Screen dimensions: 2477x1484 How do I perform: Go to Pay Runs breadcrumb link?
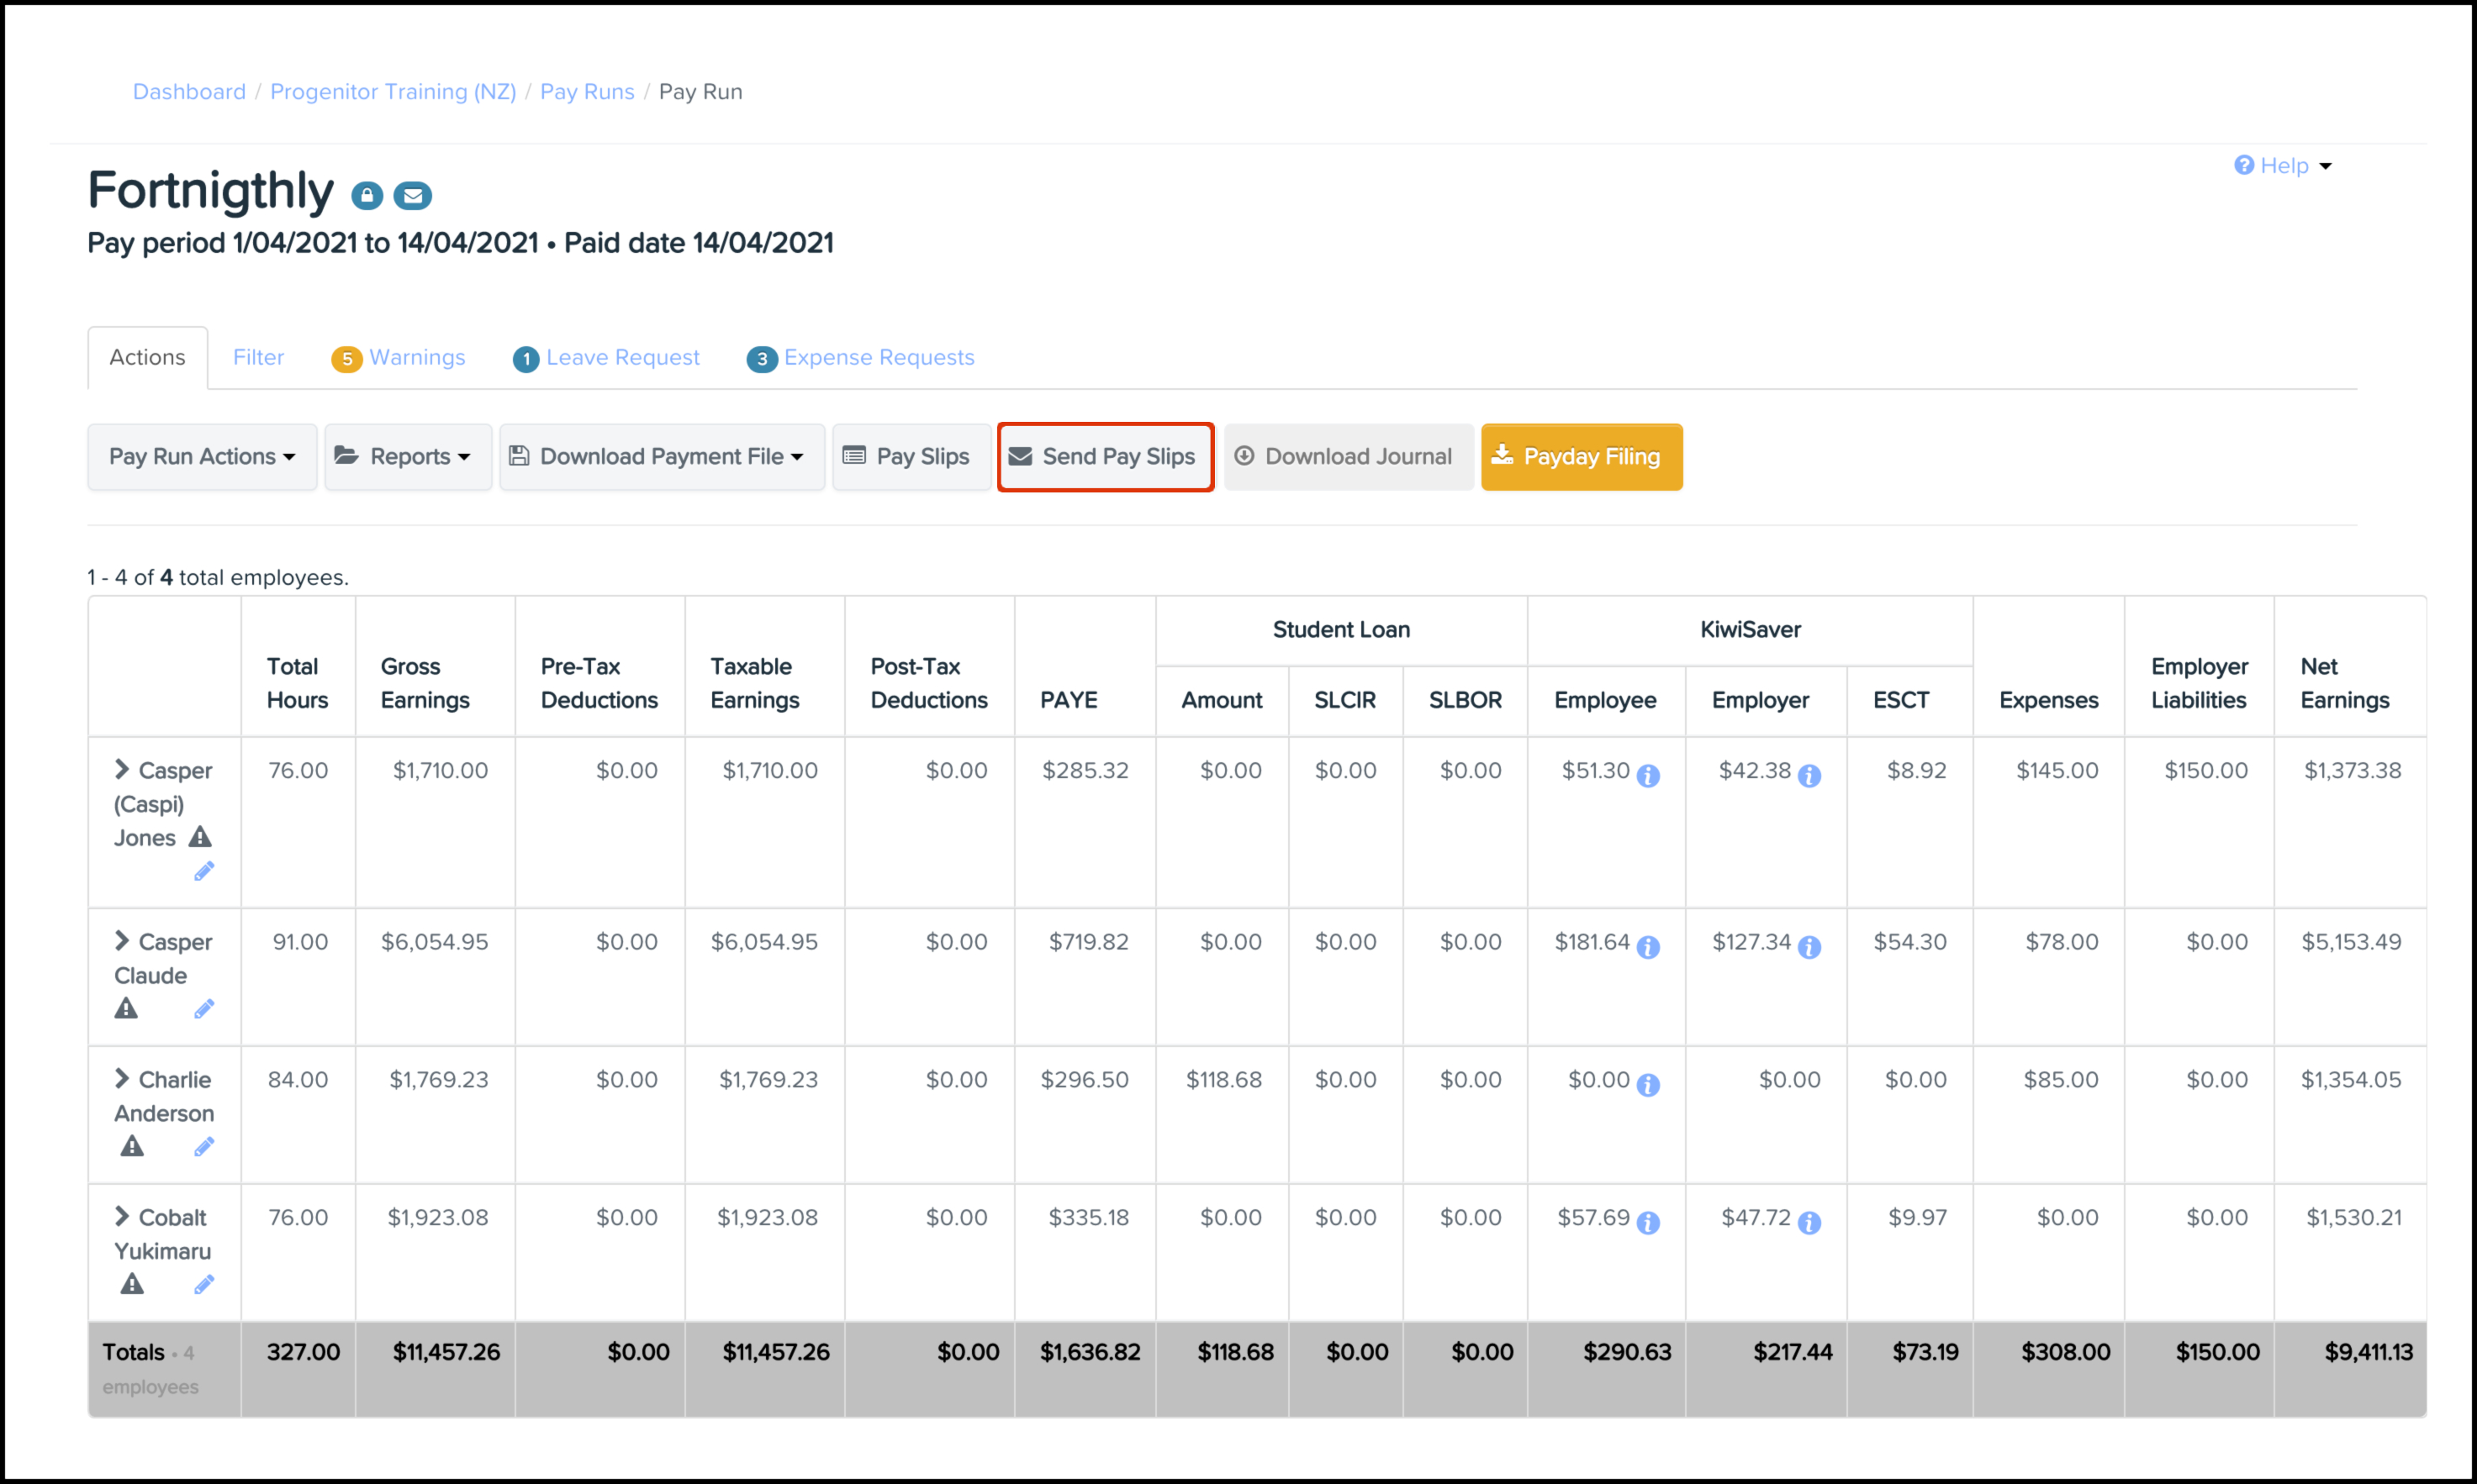pyautogui.click(x=587, y=92)
